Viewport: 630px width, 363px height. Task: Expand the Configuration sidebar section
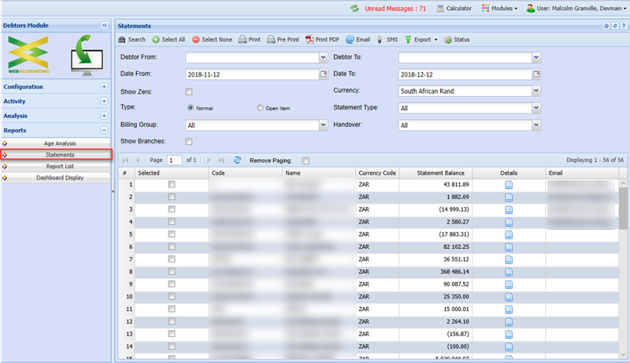pyautogui.click(x=104, y=87)
